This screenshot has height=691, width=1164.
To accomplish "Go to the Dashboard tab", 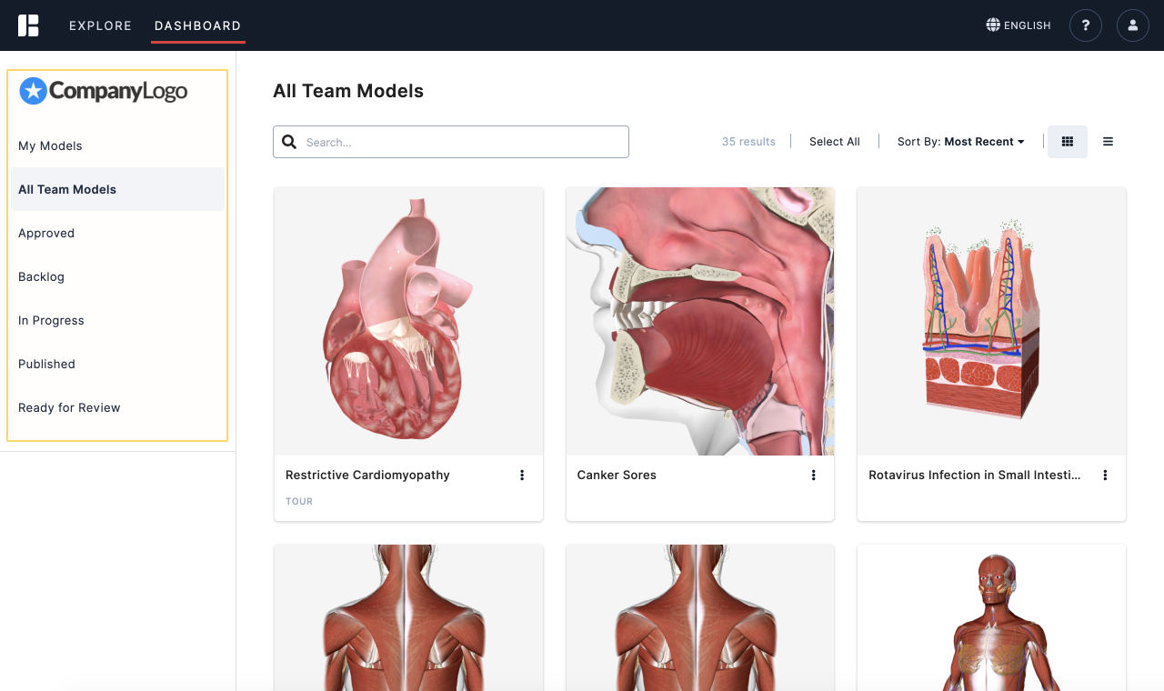I will (x=198, y=25).
